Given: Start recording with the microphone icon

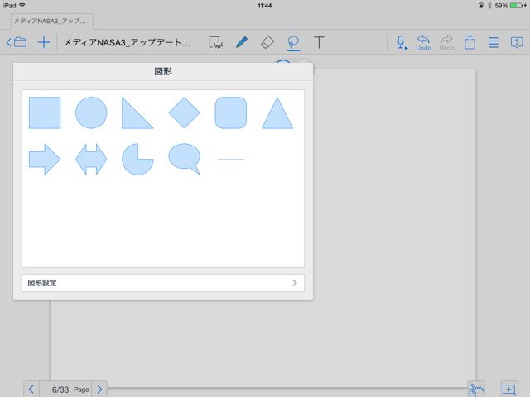Looking at the screenshot, I should click(401, 43).
